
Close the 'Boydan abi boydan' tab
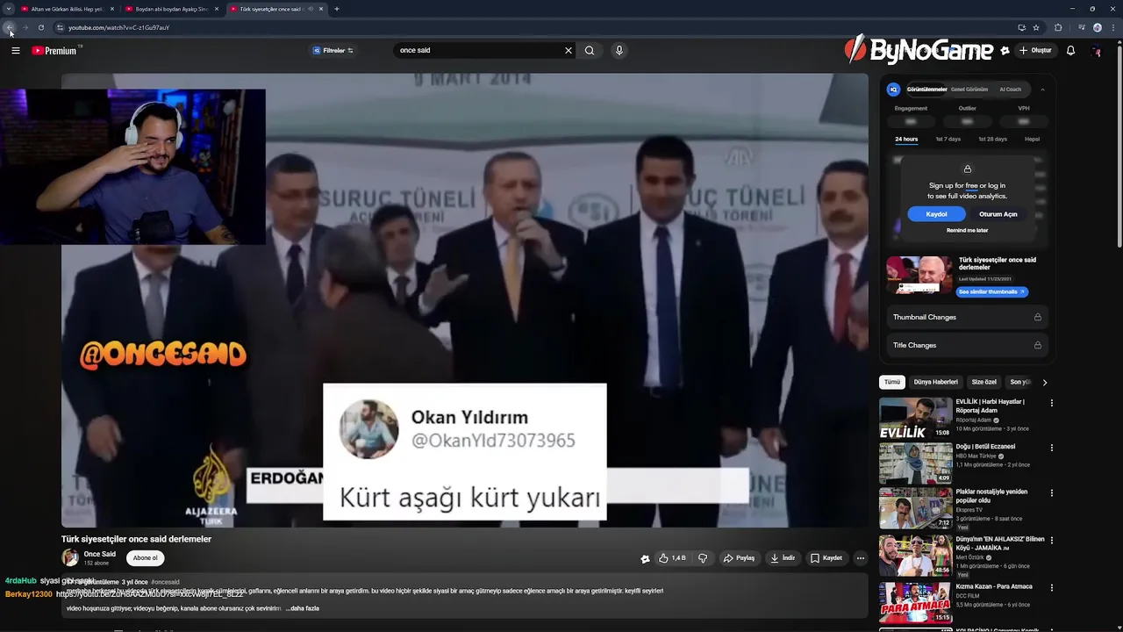pyautogui.click(x=217, y=9)
